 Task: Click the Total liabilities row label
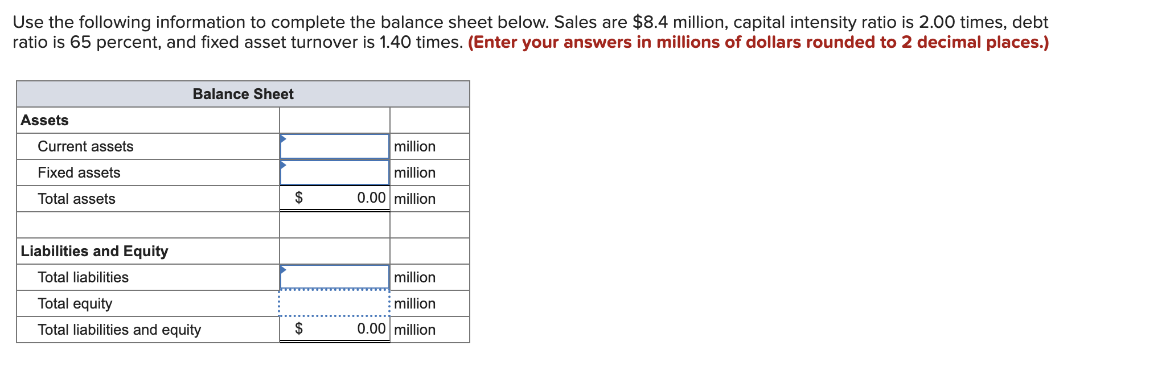(x=83, y=277)
